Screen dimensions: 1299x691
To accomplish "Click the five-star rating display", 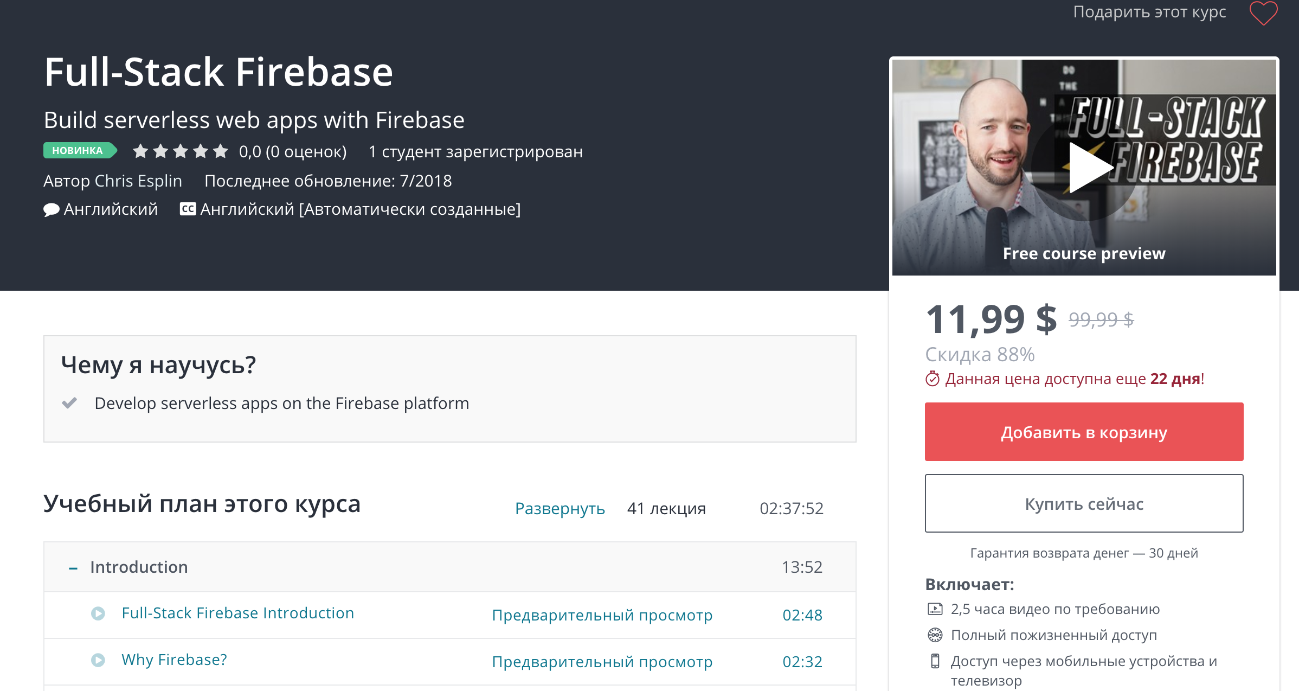I will (181, 151).
